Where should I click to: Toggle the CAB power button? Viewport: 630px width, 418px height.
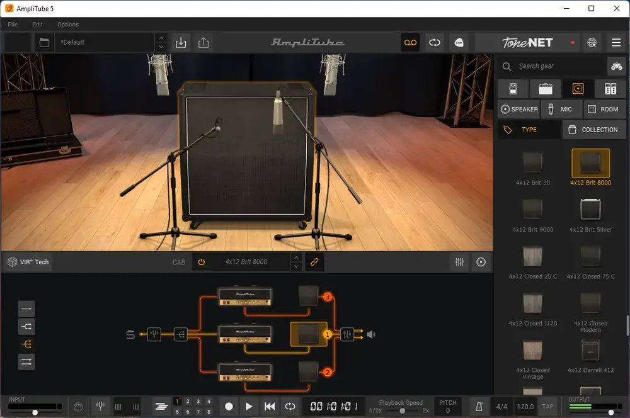pyautogui.click(x=202, y=263)
